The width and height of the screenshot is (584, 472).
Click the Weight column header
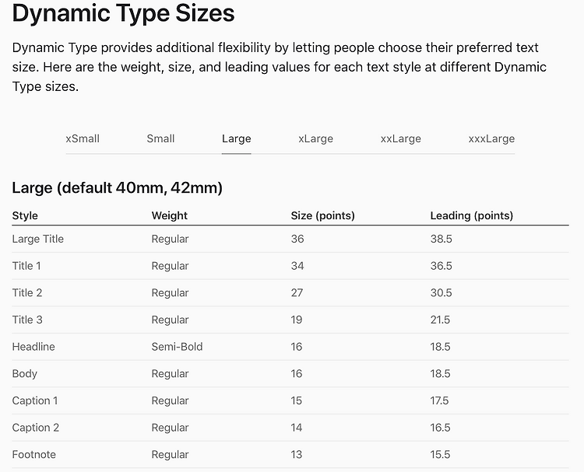[x=170, y=215]
